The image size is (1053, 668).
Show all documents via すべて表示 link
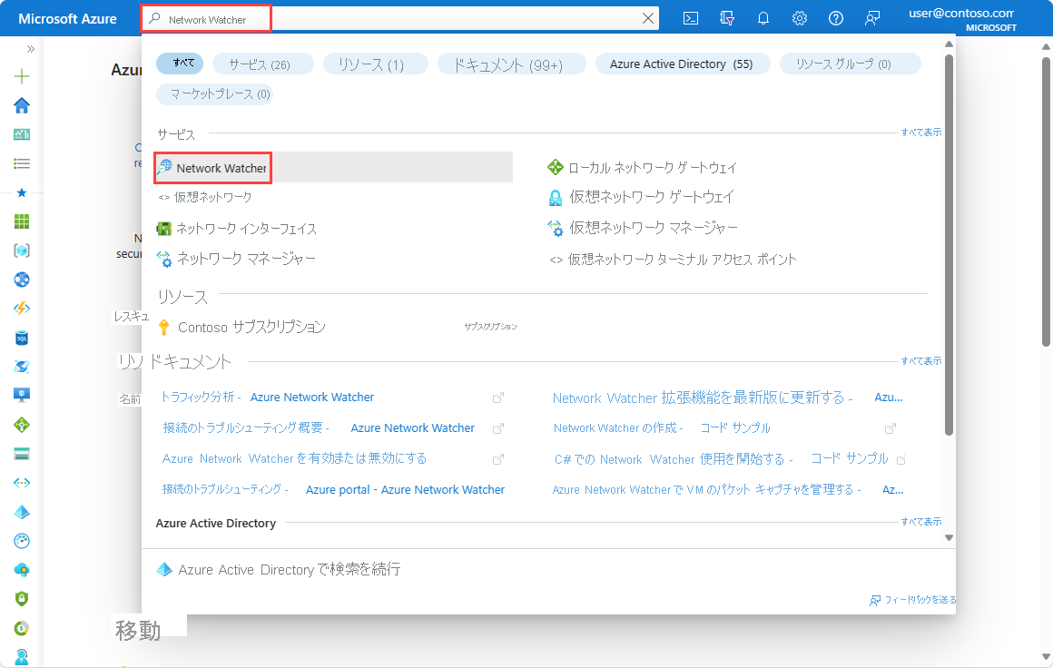920,361
